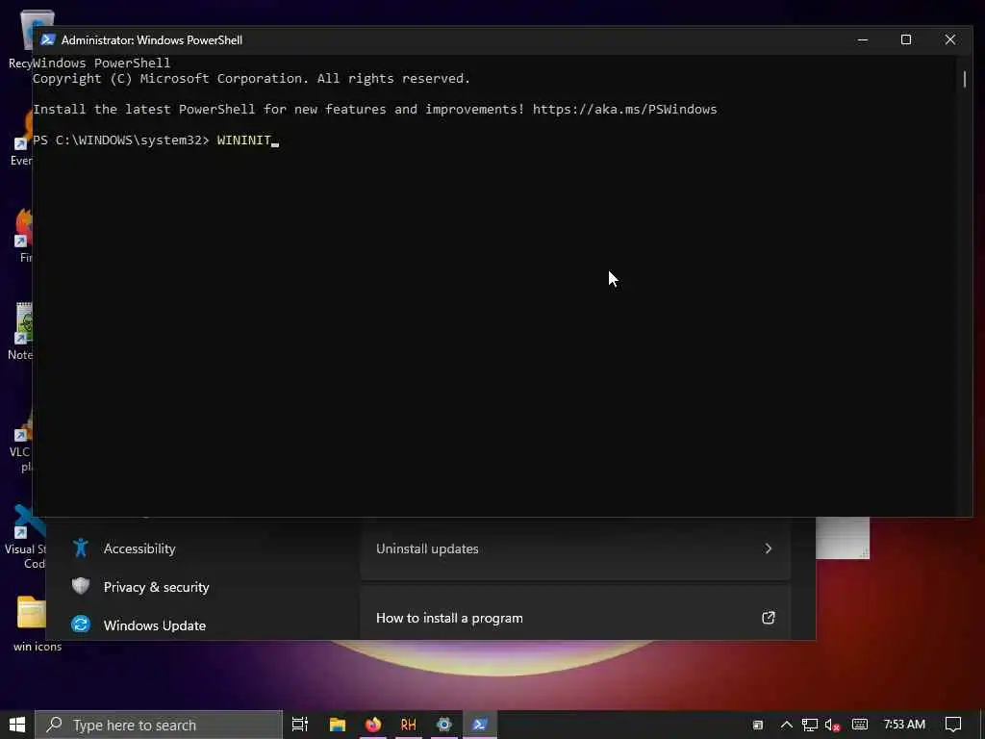Expand the Uninstall updates chevron

768,548
